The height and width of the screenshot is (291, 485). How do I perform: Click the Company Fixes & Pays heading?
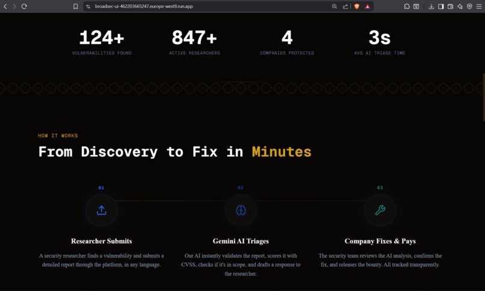pos(380,241)
